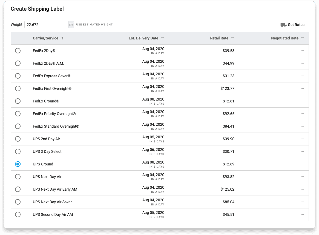
Task: Sort by Retail Rate header text
Action: tap(219, 38)
